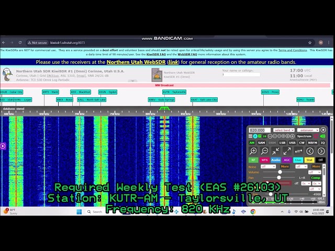Click the zoom-to-band inward arrows icon

coord(276,151)
